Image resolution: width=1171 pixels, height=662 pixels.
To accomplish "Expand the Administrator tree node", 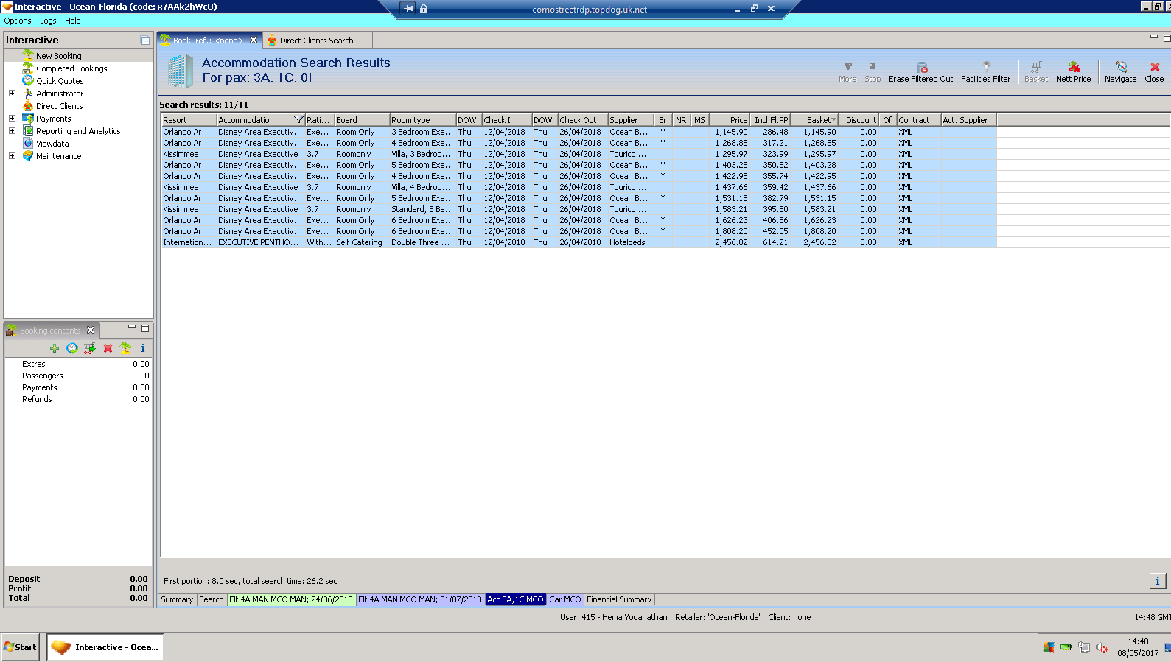I will pyautogui.click(x=12, y=94).
